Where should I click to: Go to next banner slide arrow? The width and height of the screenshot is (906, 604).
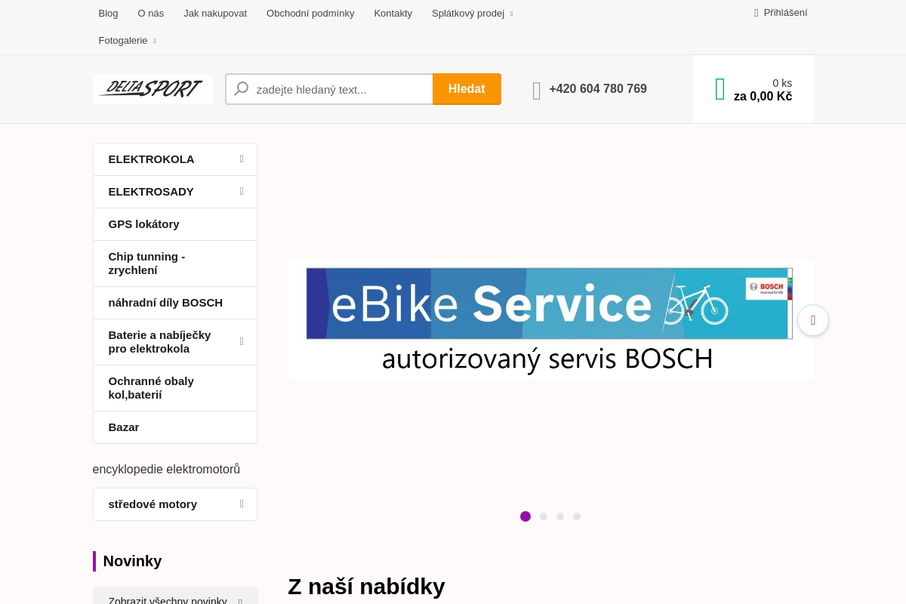click(813, 320)
